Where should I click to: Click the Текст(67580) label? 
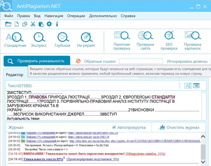point(20,86)
